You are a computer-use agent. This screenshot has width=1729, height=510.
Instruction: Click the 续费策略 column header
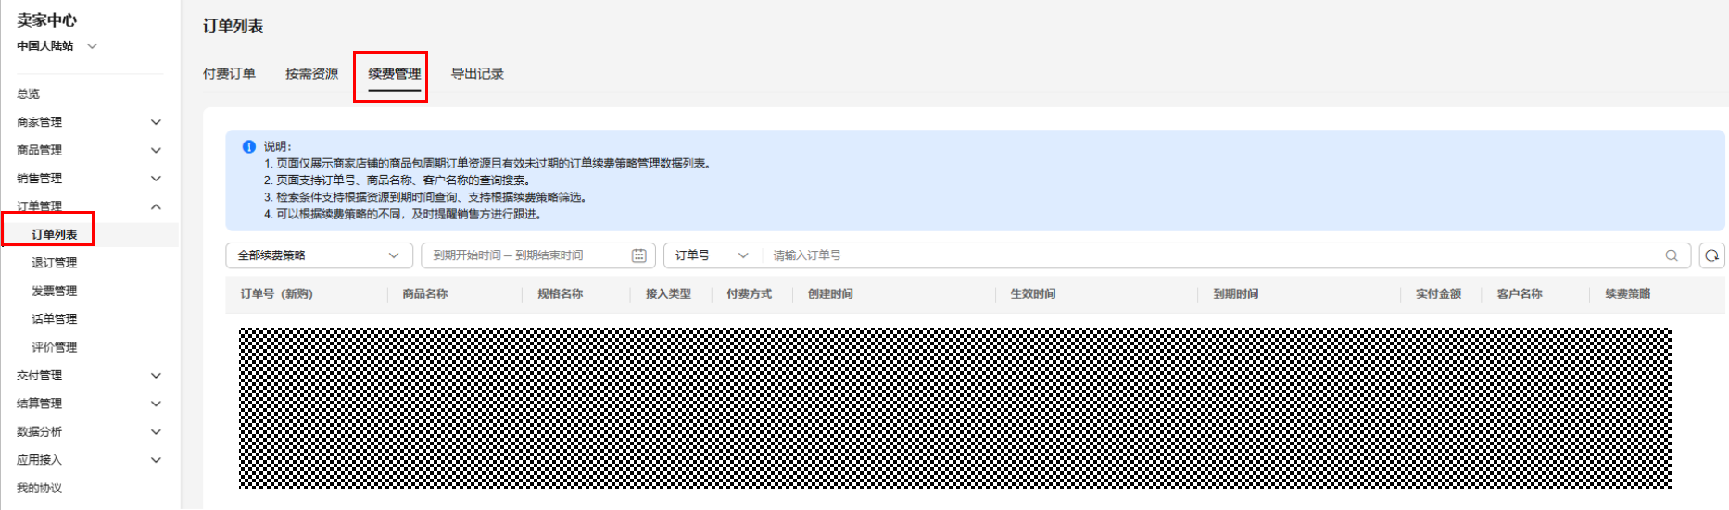click(1628, 293)
